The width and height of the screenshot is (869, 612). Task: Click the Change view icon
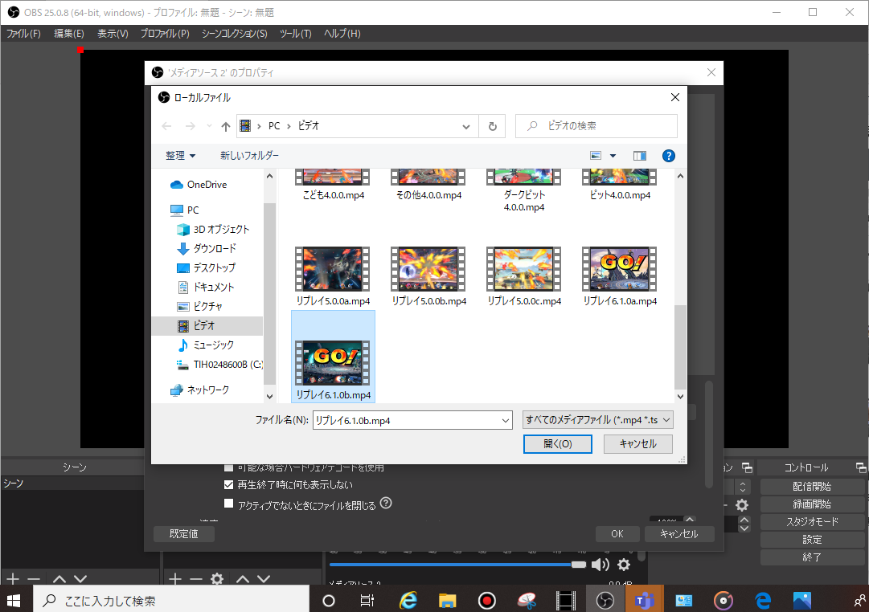tap(596, 156)
